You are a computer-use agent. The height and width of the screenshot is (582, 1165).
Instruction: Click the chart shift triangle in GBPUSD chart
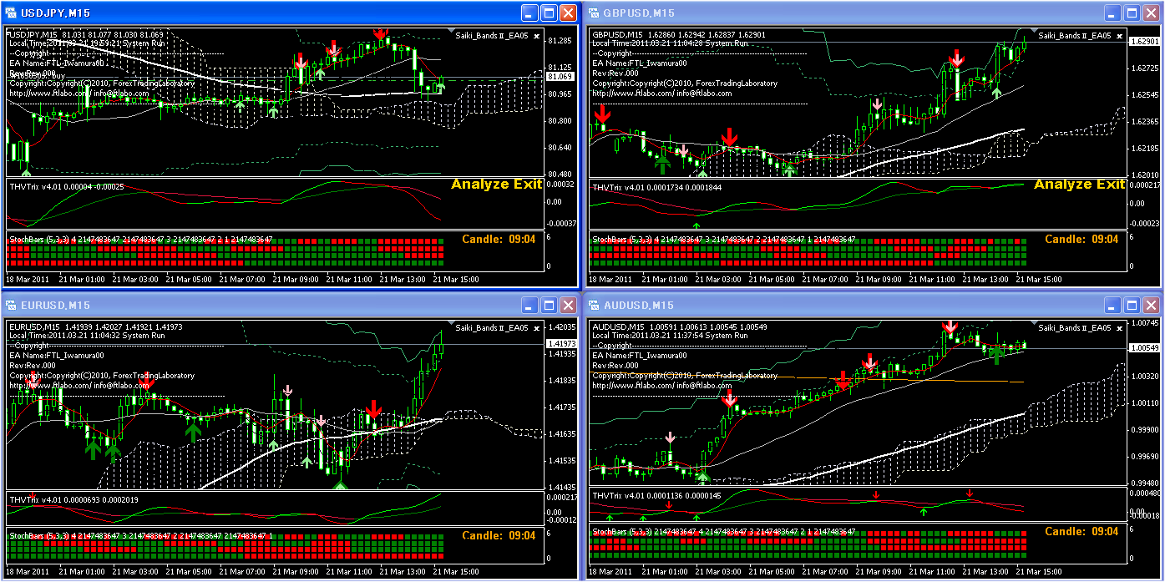point(1033,30)
